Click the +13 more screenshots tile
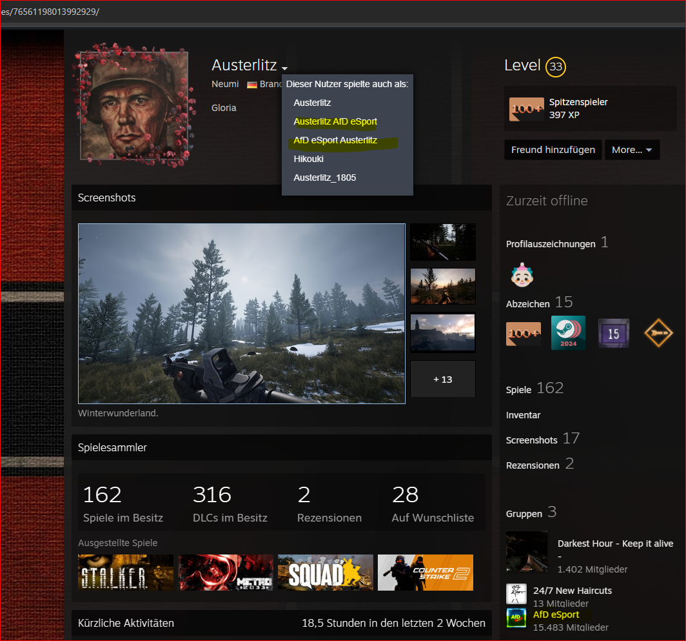The width and height of the screenshot is (686, 641). pyautogui.click(x=442, y=379)
